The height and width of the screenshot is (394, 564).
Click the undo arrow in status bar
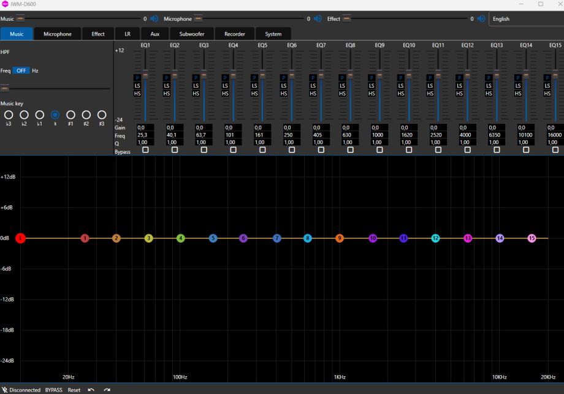pyautogui.click(x=91, y=390)
